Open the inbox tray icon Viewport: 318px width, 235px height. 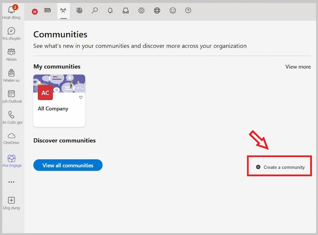click(x=125, y=10)
